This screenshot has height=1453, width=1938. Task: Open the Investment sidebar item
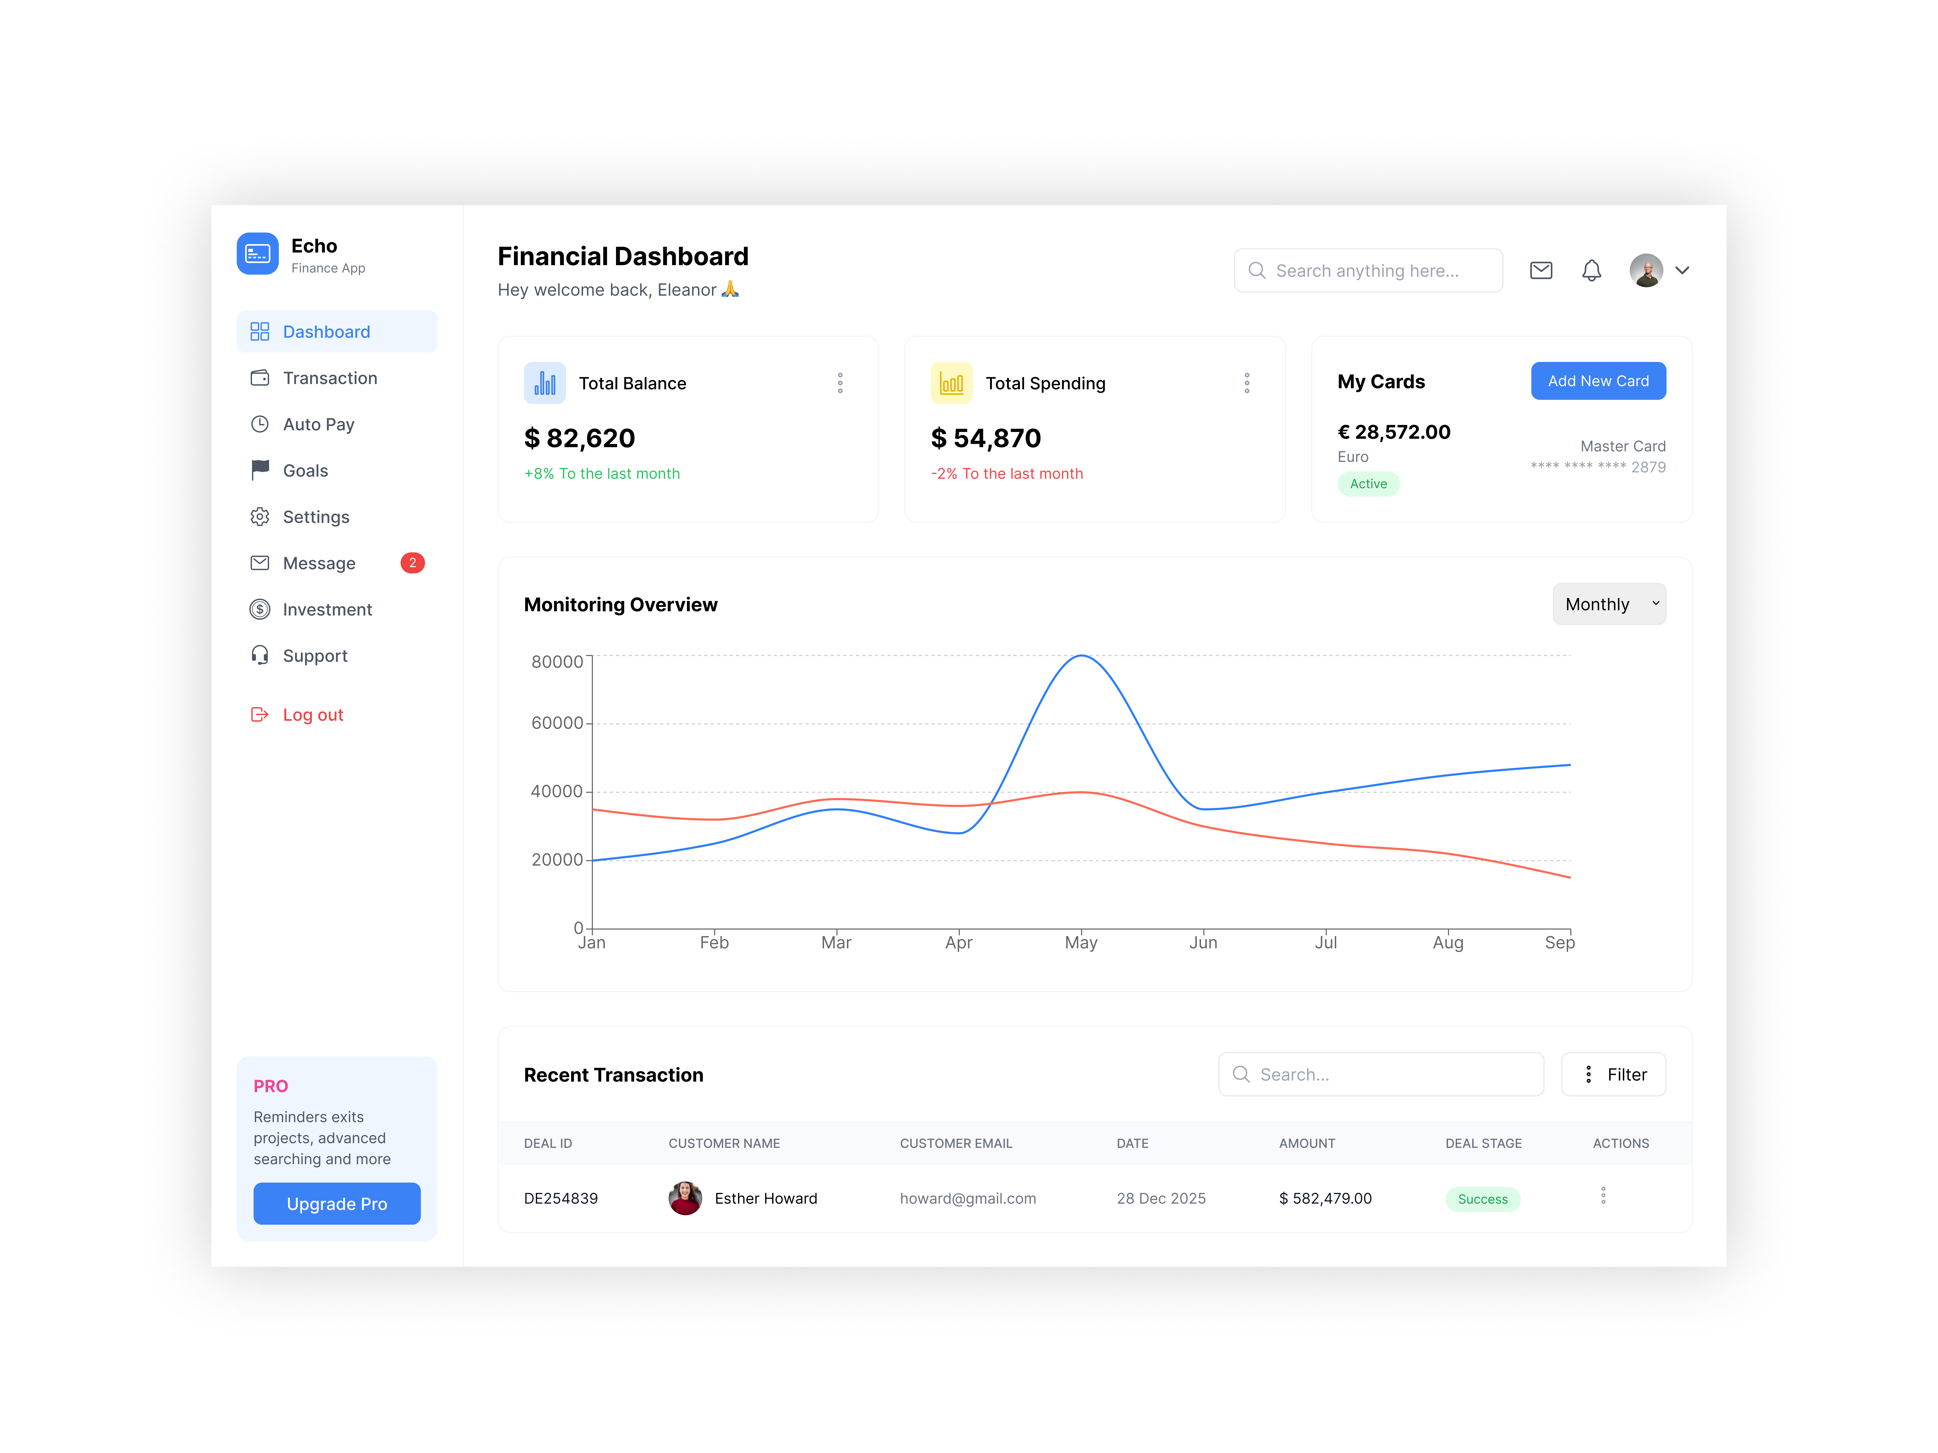tap(327, 609)
